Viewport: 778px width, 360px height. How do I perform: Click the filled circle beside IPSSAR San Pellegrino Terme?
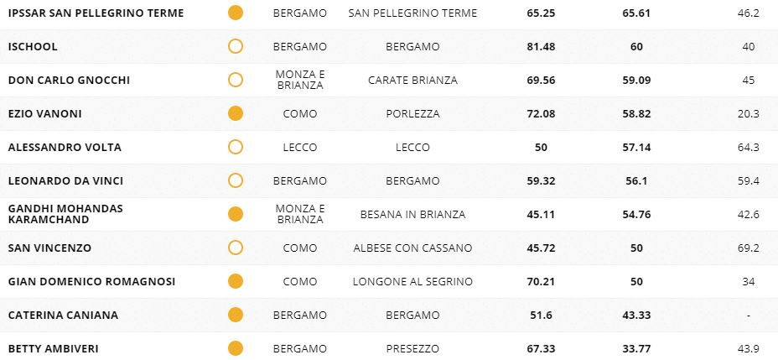pos(236,13)
